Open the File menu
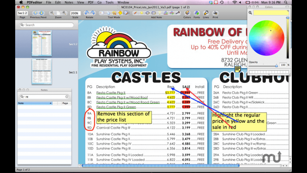307x173 pixels. (x=48, y=2)
